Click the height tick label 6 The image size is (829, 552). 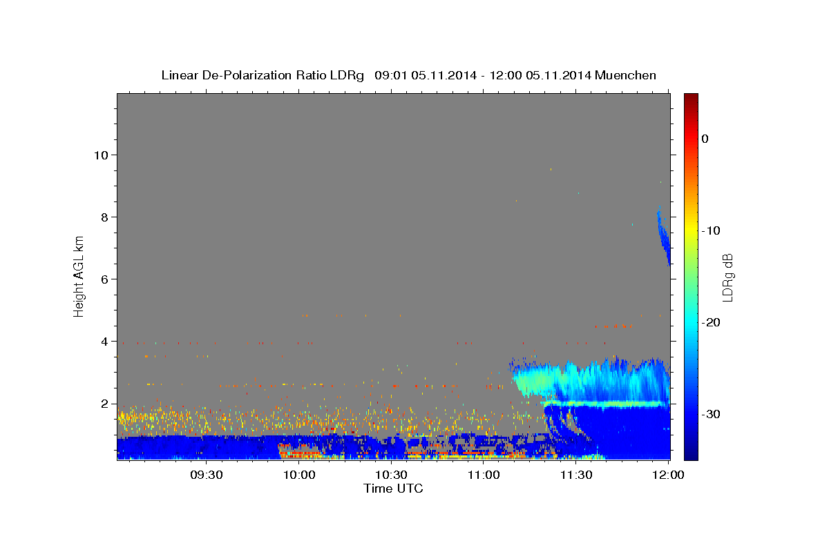point(104,279)
